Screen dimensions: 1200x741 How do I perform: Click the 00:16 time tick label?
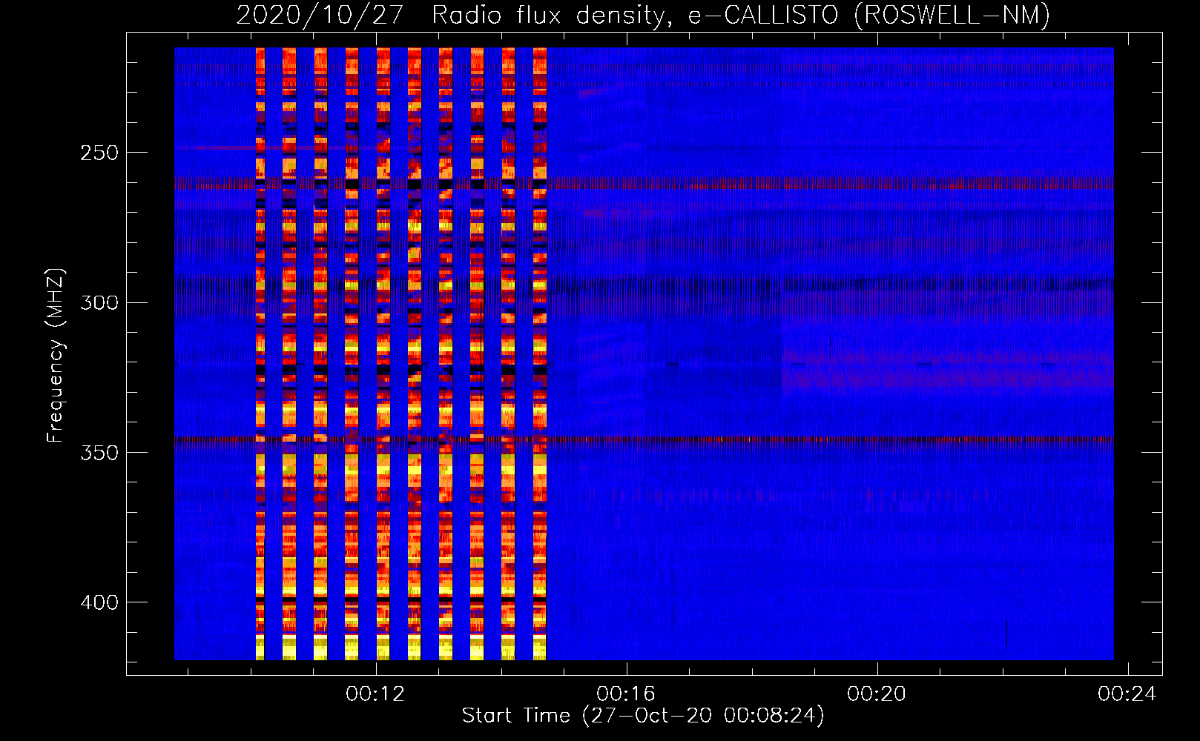click(x=627, y=694)
